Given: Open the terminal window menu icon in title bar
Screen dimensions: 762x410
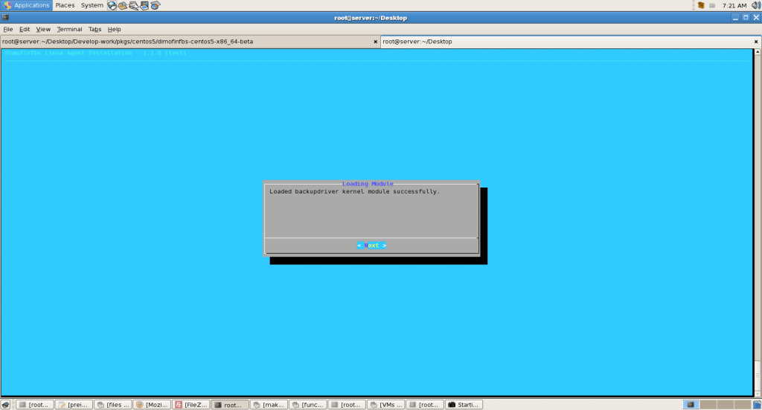Looking at the screenshot, I should point(5,18).
